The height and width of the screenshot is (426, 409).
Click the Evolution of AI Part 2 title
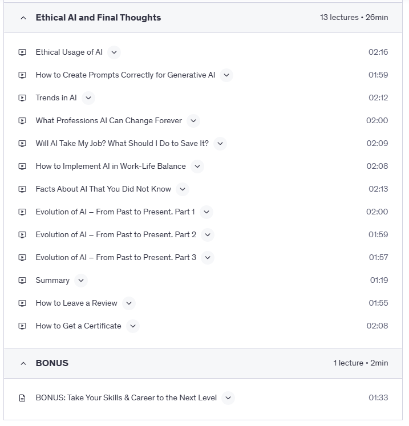tap(116, 235)
